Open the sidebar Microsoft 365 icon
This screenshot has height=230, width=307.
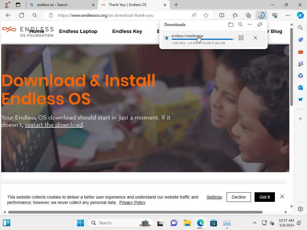point(300,76)
